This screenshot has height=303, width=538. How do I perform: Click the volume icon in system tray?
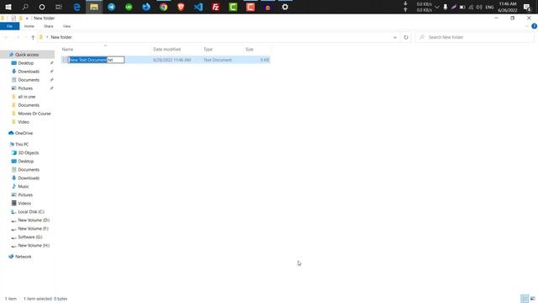point(479,7)
